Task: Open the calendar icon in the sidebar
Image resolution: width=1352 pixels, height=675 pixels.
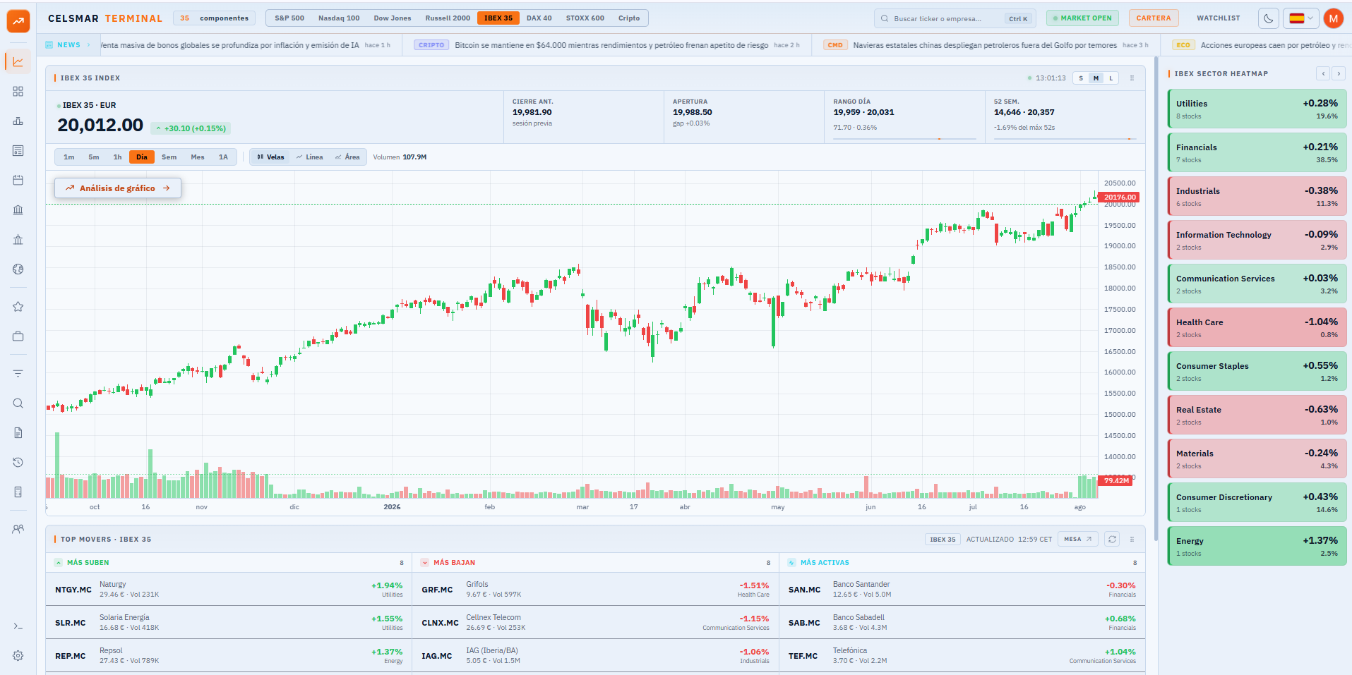Action: pos(18,181)
